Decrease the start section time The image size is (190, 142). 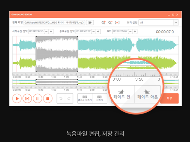[46, 32]
